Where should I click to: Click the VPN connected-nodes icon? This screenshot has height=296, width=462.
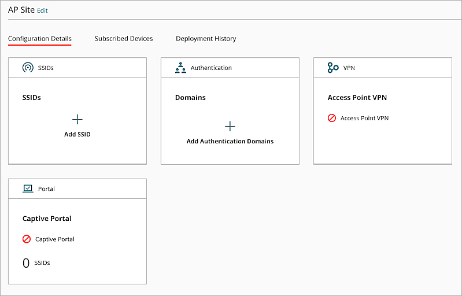[333, 68]
